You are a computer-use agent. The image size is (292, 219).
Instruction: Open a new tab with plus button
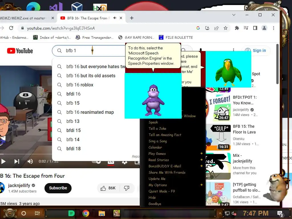tap(132, 18)
